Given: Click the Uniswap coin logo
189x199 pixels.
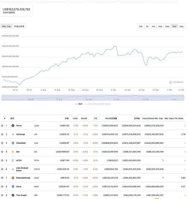Looking at the screenshot, I should [13, 134].
